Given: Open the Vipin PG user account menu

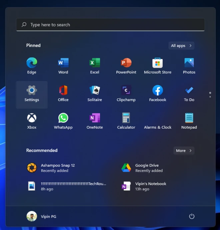Looking at the screenshot, I should pos(42,216).
